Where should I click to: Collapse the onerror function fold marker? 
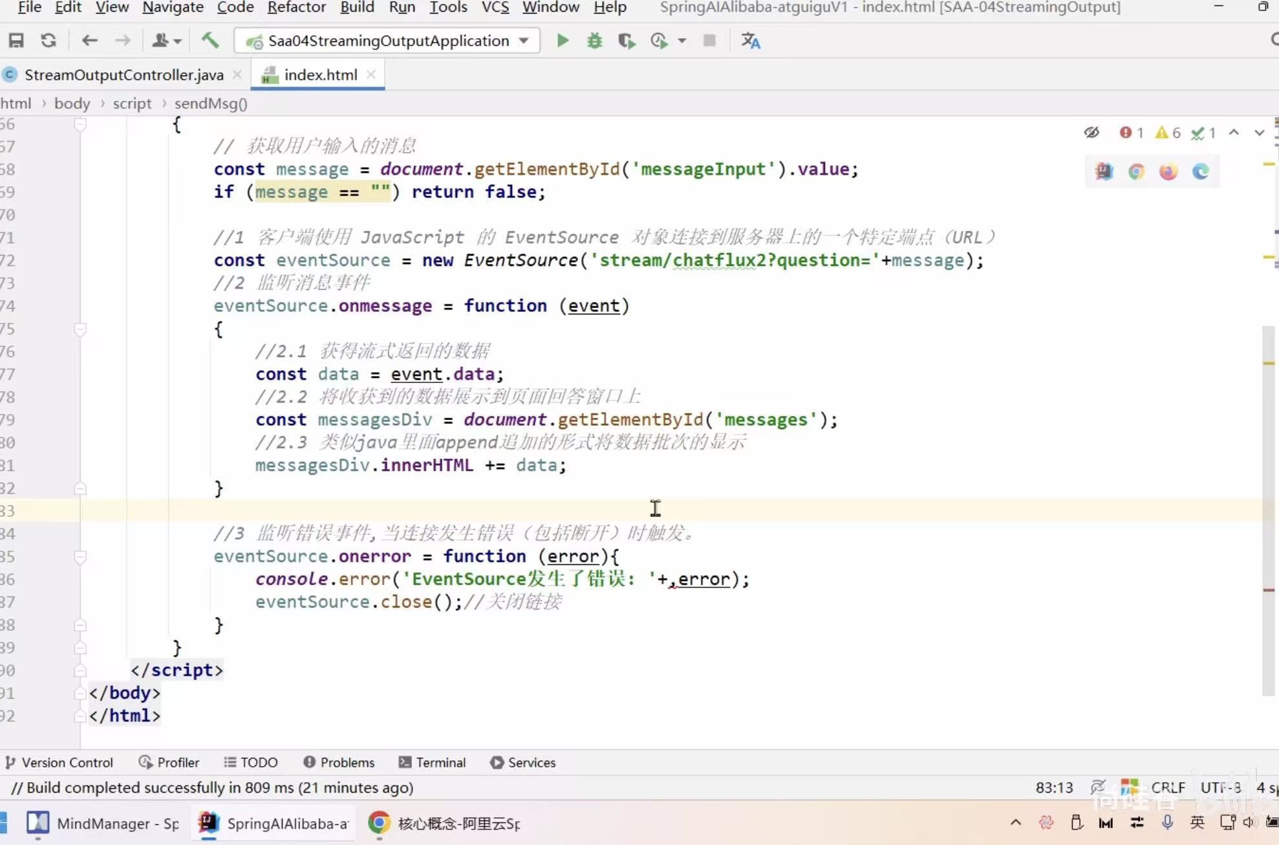click(80, 556)
